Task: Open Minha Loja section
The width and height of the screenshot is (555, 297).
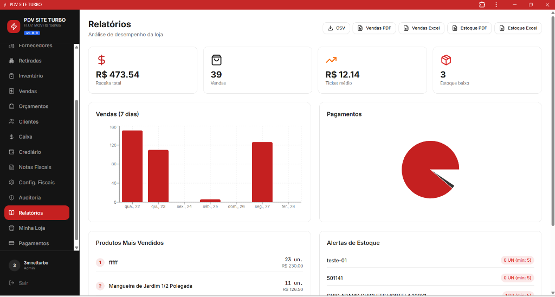Action: tap(37, 228)
